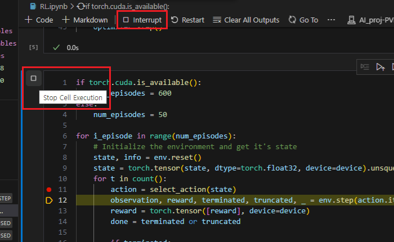Open the notebook toolbar more actions menu
Screen dimensions: 394x242
pyautogui.click(x=331, y=20)
